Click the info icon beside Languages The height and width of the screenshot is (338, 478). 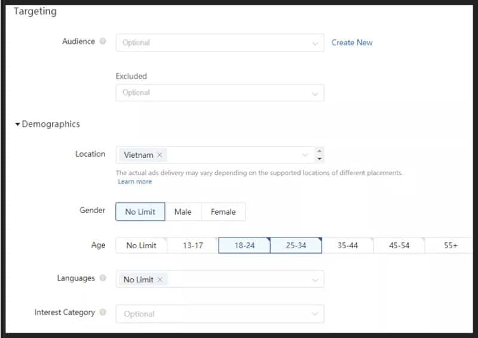(103, 279)
